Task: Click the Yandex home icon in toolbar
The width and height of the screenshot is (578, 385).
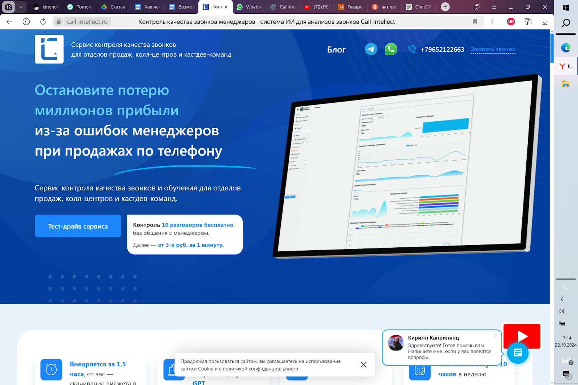Action: (x=26, y=22)
